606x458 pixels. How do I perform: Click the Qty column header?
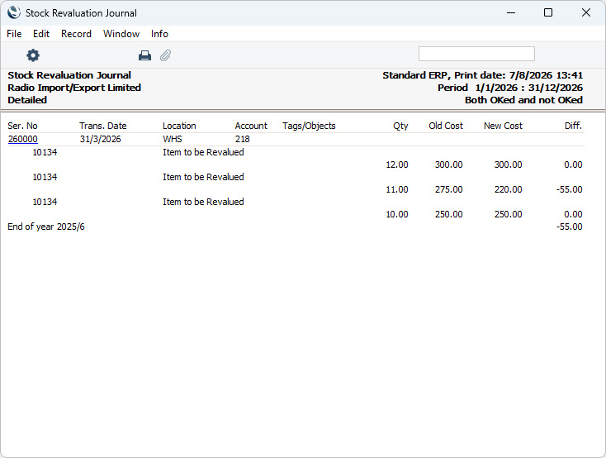tap(400, 126)
